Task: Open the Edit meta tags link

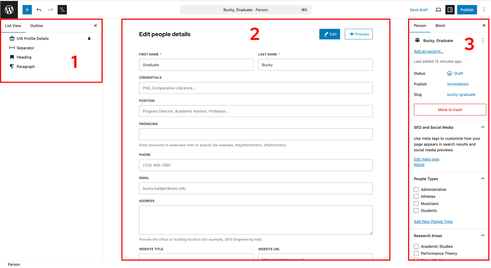Action: click(426, 159)
